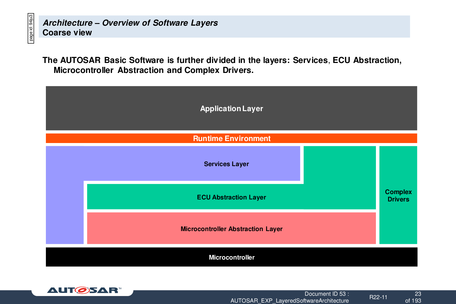The image size is (456, 304).
Task: Click the 'Architecture – Overview of Software Layers' title
Action: [130, 23]
